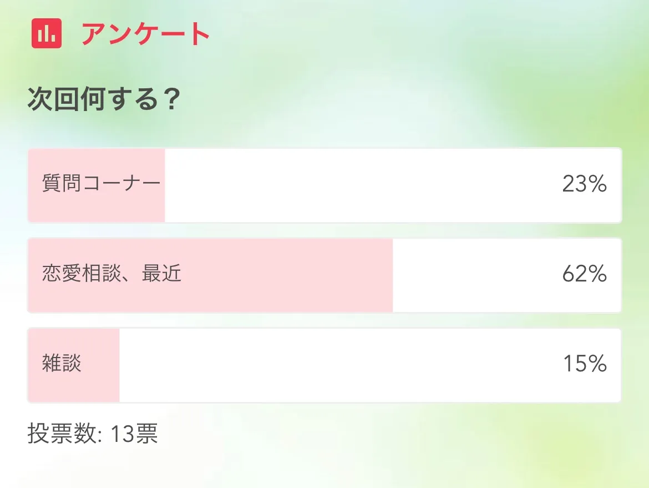649x488 pixels.
Task: Click the アンケート heading
Action: (x=145, y=34)
